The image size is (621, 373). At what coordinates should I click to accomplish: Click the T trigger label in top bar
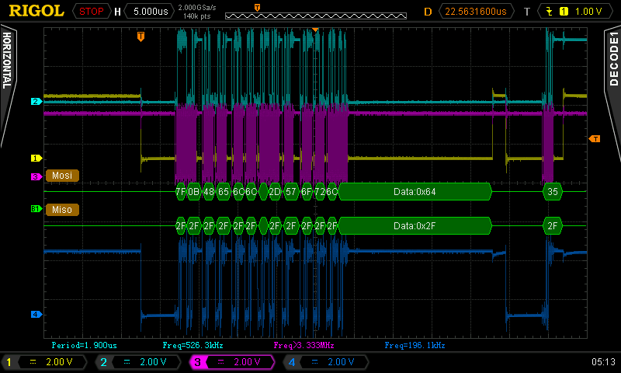[x=527, y=12]
